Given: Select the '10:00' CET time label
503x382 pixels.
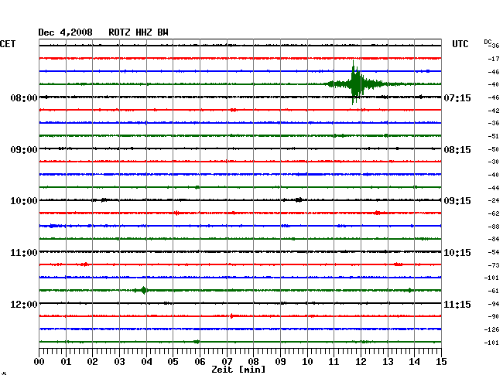Looking at the screenshot, I should pyautogui.click(x=24, y=201).
